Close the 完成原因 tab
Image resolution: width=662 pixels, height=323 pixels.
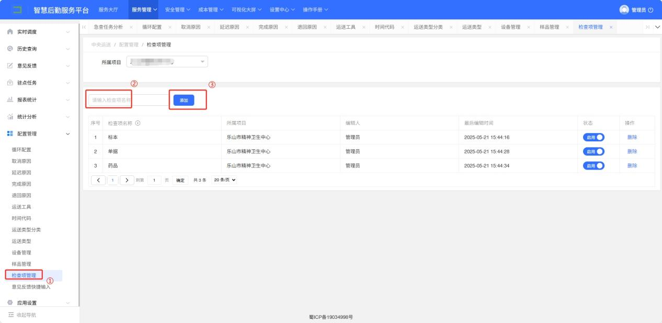pyautogui.click(x=286, y=27)
